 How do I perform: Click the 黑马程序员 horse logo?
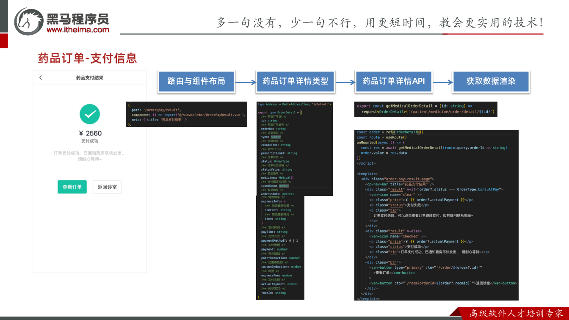click(x=29, y=21)
